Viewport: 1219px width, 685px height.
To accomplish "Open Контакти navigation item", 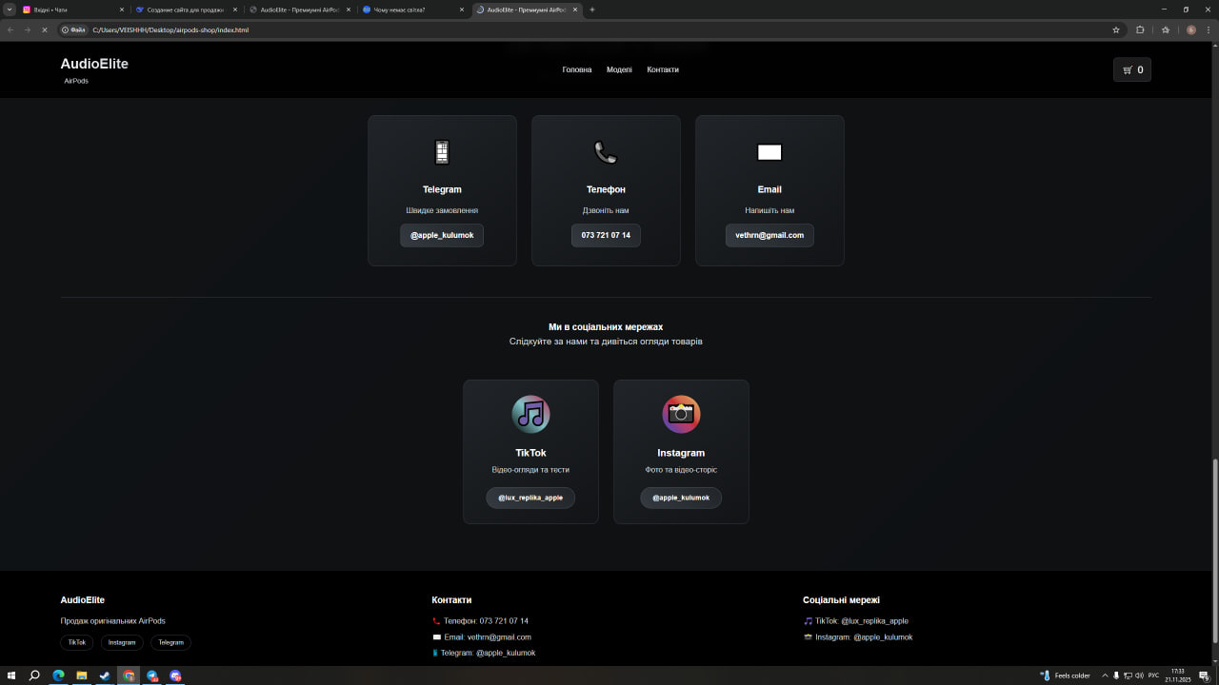I will pyautogui.click(x=663, y=69).
